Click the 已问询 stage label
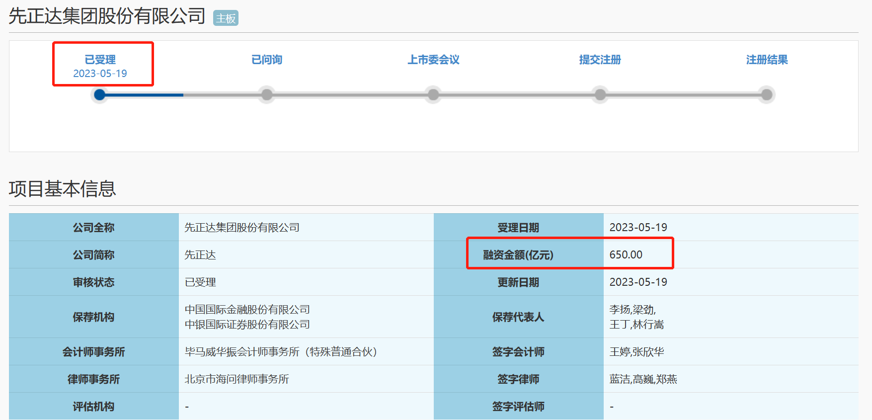872x420 pixels. pos(267,60)
